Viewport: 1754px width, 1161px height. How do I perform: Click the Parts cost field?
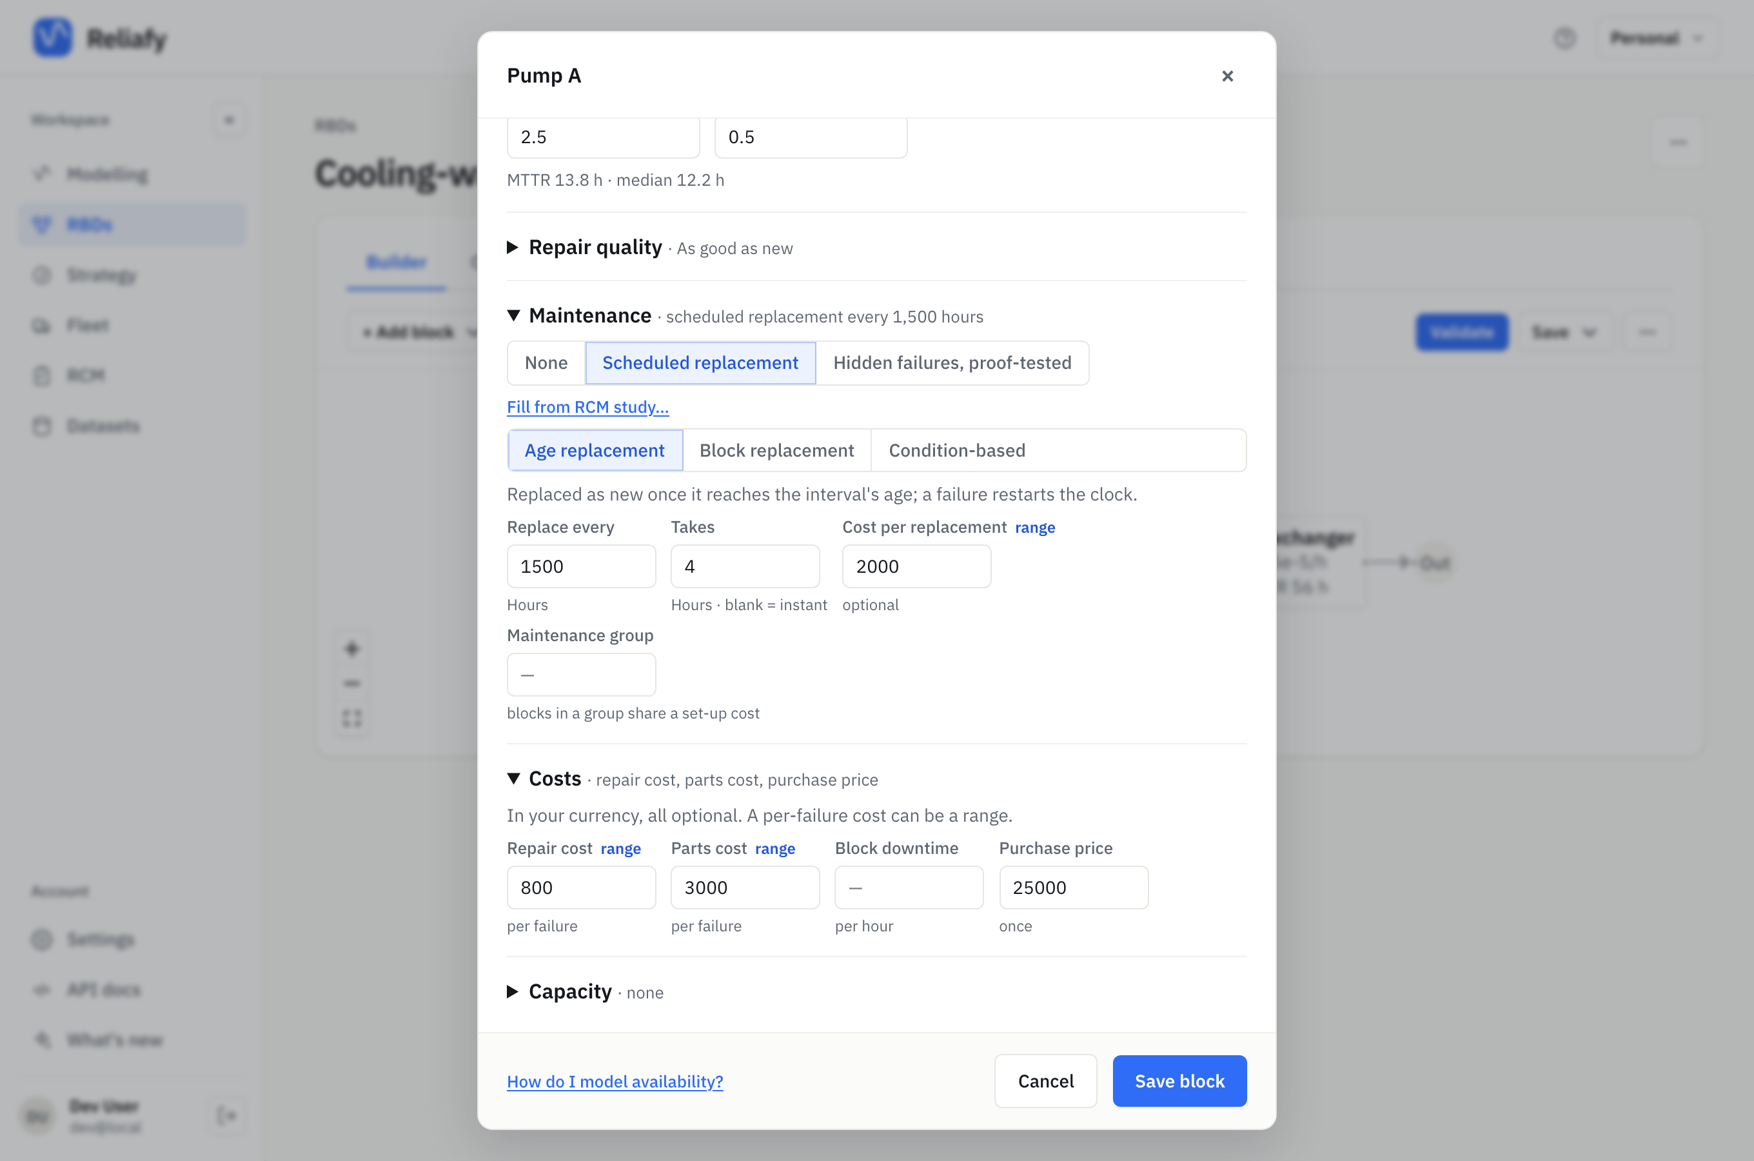(x=745, y=887)
